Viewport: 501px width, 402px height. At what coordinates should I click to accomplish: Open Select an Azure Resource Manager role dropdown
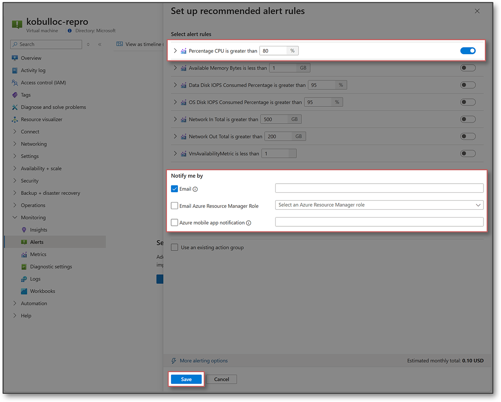(x=379, y=205)
